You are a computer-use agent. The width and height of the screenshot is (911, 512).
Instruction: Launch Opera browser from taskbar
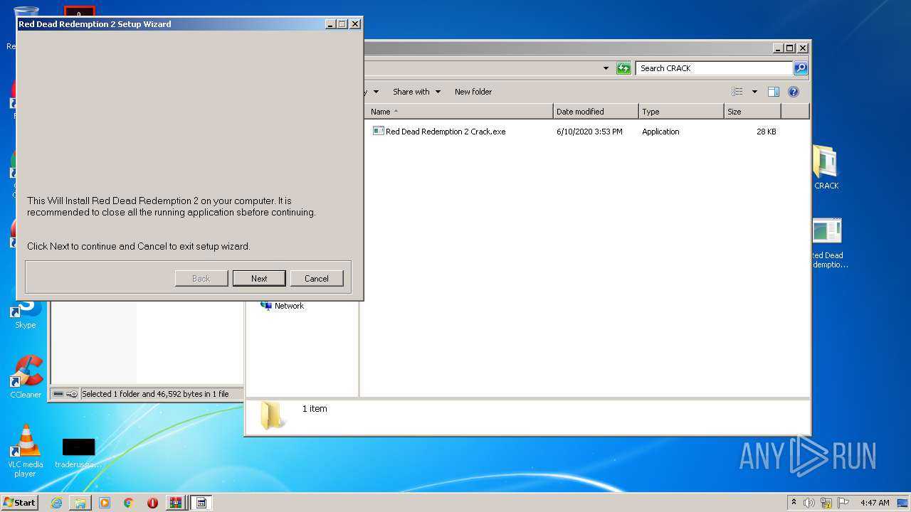(152, 503)
